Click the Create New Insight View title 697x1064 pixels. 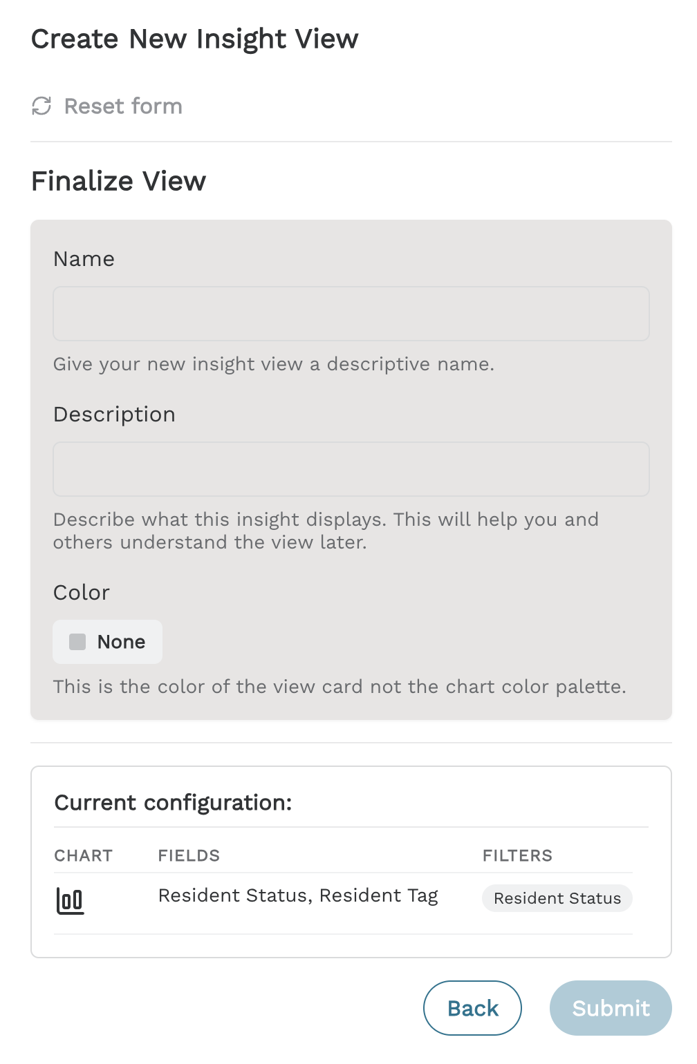[195, 39]
